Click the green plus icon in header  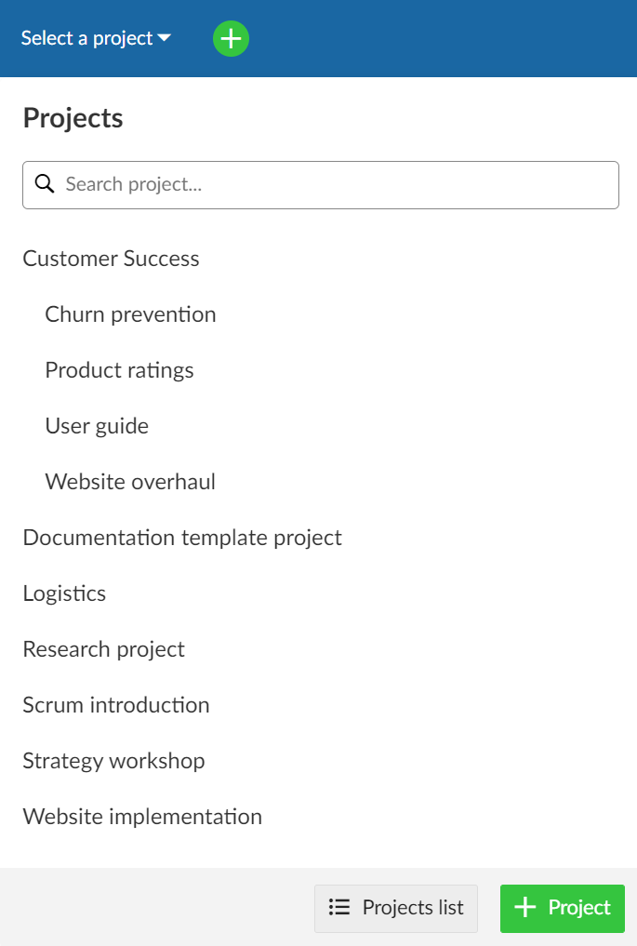click(231, 38)
